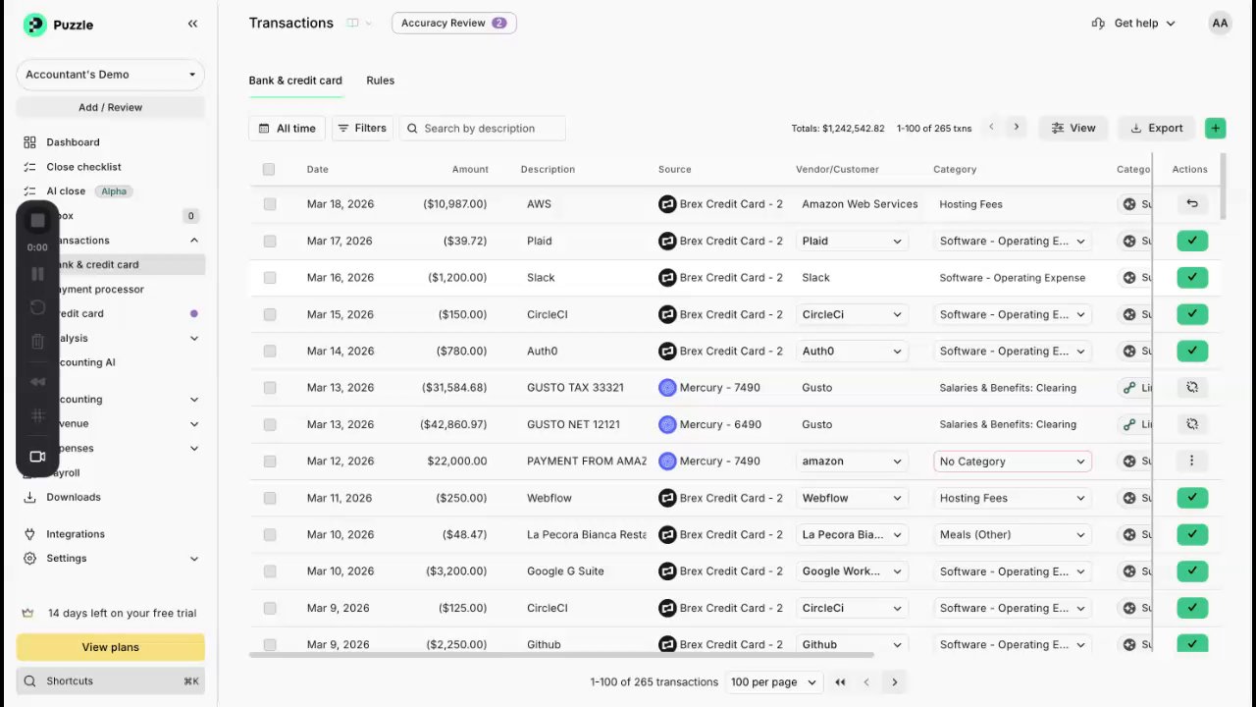Switch to the Rules tab
1256x707 pixels.
pos(380,81)
